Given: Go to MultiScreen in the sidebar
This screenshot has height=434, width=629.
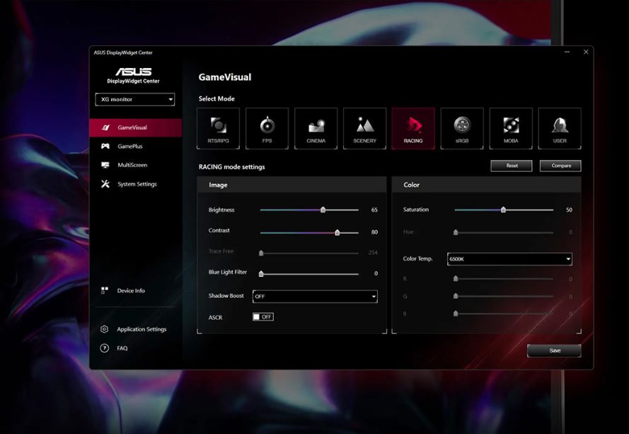Looking at the screenshot, I should (132, 165).
